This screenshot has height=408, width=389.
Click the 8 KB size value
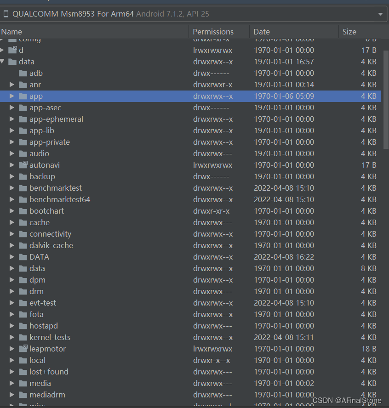point(369,268)
